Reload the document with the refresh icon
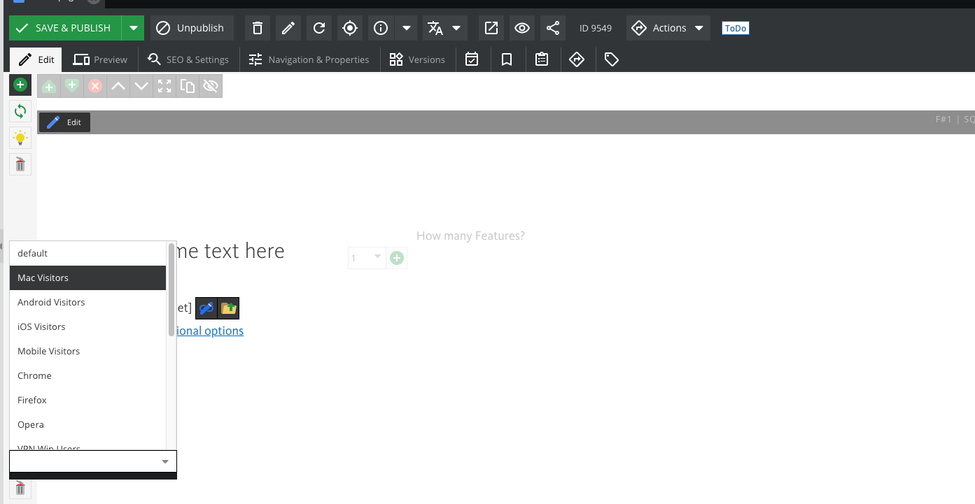The width and height of the screenshot is (975, 504). coord(318,28)
